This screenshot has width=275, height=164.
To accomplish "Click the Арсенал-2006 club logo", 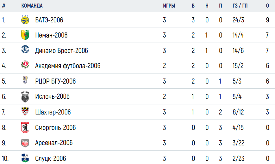I will pyautogui.click(x=25, y=143).
